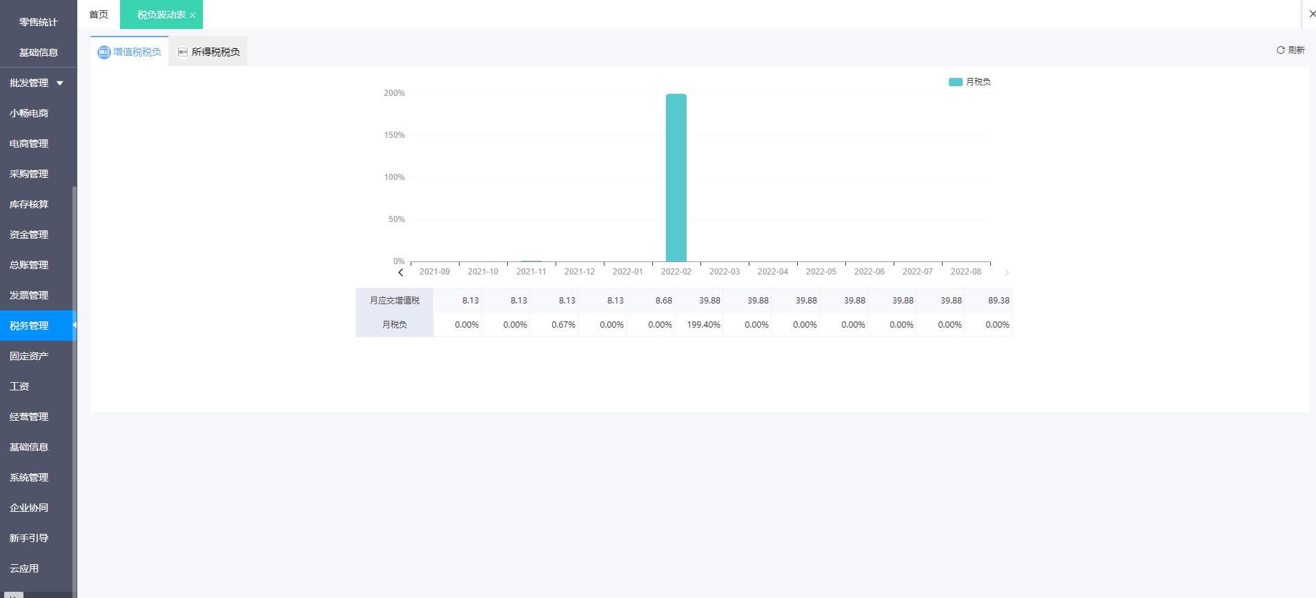This screenshot has width=1316, height=598.
Task: Click the right arrow to show later months
Action: coord(1006,272)
